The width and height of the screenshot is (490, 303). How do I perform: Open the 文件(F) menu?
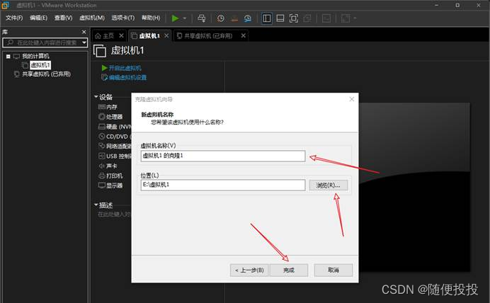tap(14, 18)
